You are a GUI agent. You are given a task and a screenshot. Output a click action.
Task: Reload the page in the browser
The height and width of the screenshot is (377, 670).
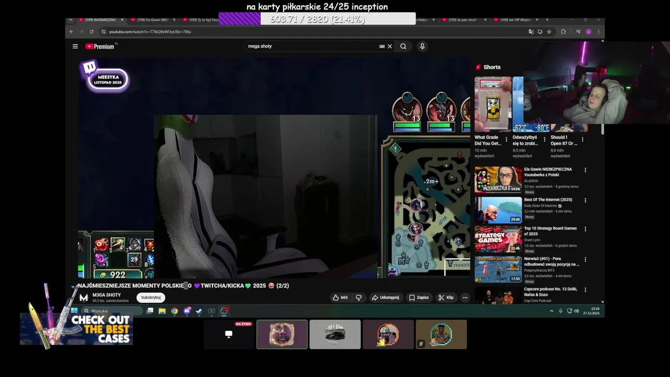point(91,31)
